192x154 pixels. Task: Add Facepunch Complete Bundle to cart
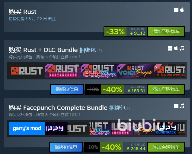166,147
